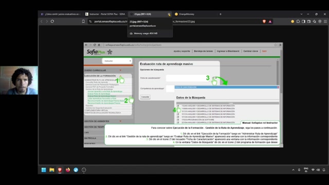Screen dimensions: 329x185
Task: Click the Consultar button in the image
Action: [145, 97]
